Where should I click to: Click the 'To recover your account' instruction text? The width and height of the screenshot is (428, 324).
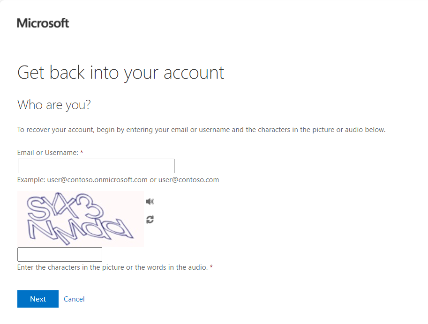pyautogui.click(x=202, y=130)
